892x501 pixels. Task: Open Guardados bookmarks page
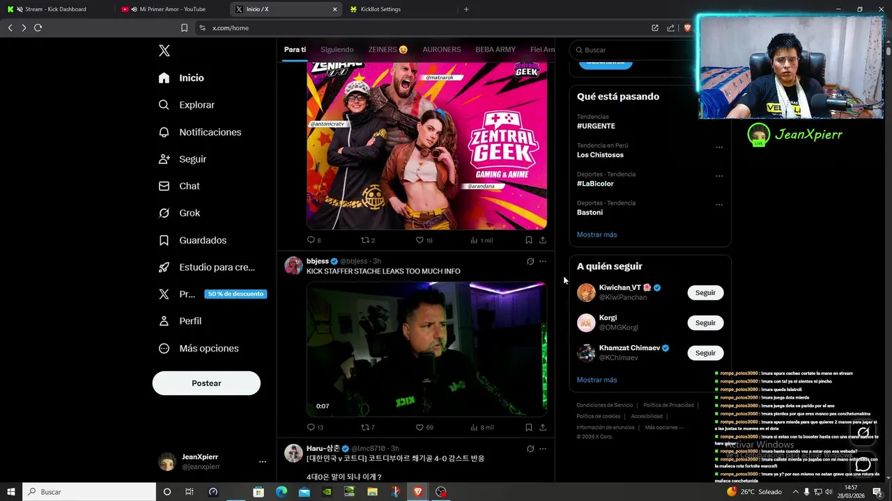[192, 240]
